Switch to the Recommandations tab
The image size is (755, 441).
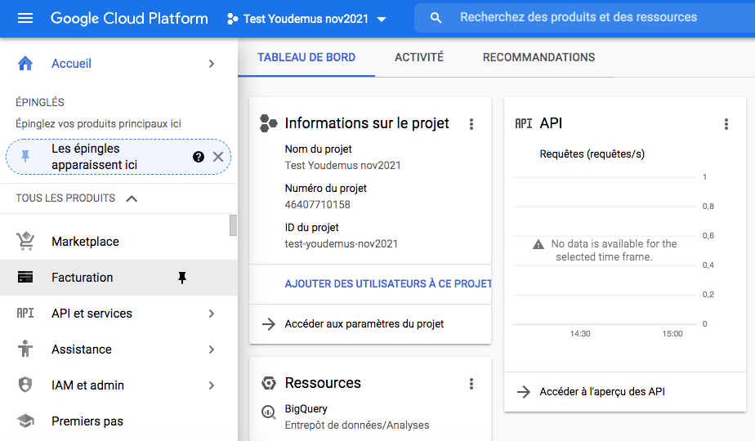point(538,57)
